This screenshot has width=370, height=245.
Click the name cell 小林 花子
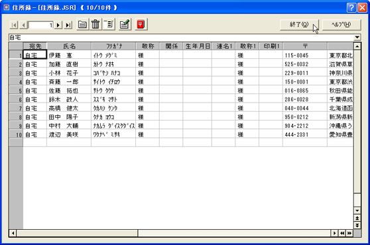click(x=69, y=73)
